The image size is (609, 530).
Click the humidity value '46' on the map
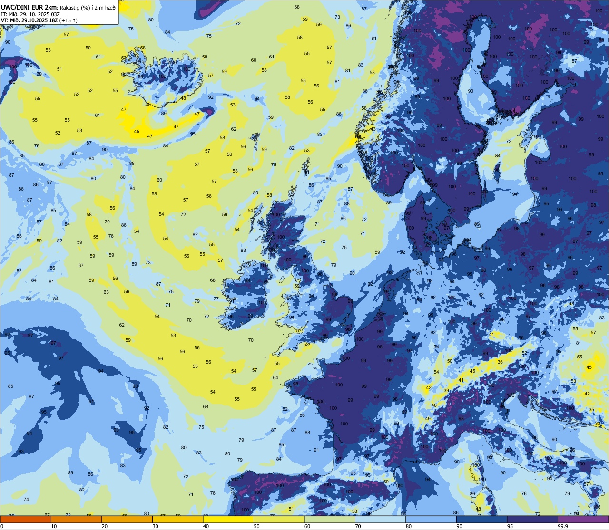point(434,405)
